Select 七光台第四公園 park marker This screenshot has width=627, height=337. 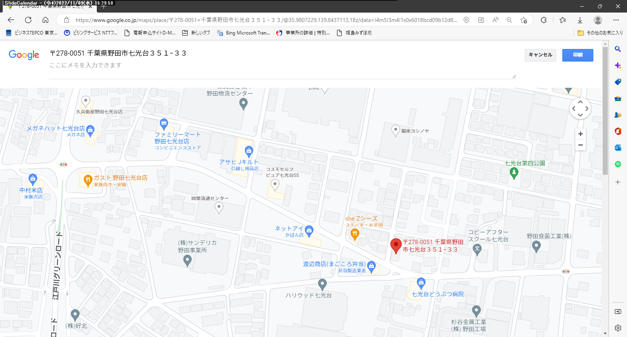point(514,173)
